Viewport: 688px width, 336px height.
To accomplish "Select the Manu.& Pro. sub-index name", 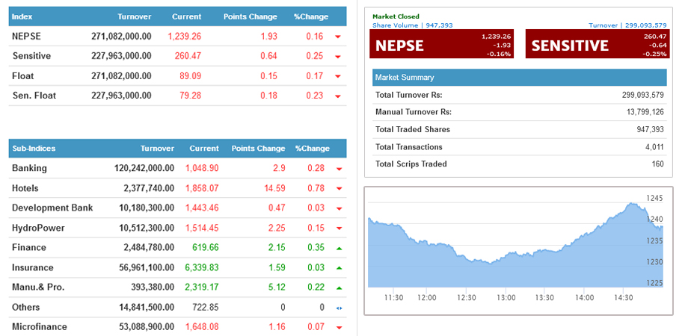I will [38, 287].
